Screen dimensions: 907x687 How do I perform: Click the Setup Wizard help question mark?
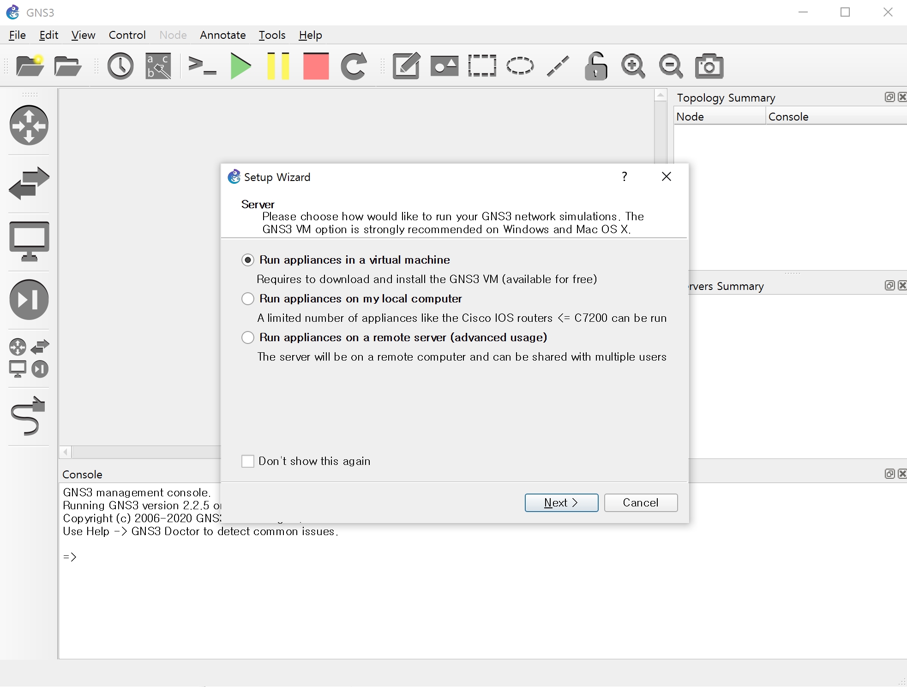[625, 176]
